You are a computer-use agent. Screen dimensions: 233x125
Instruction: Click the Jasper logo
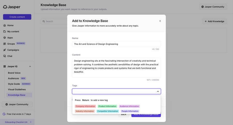click(12, 7)
